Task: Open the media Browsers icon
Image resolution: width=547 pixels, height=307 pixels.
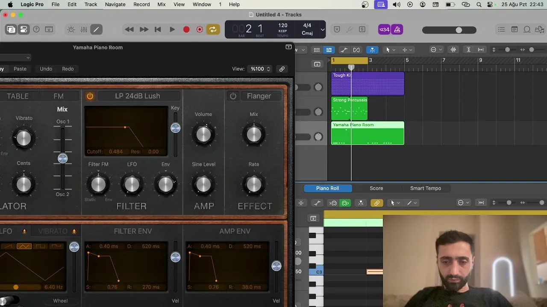Action: pyautogui.click(x=540, y=29)
